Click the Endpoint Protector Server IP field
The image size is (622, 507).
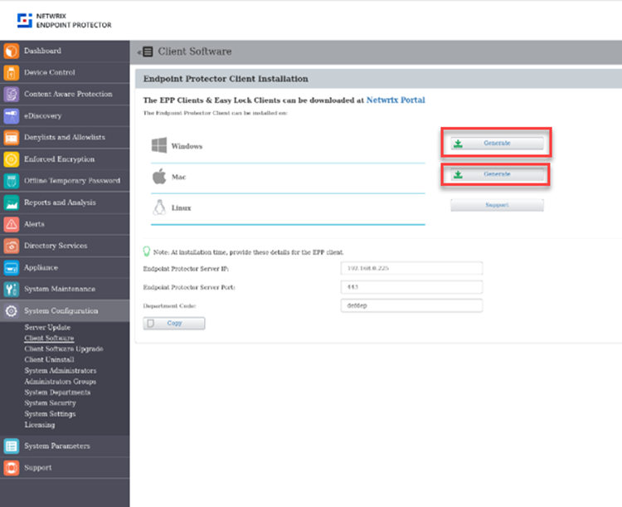coord(411,268)
